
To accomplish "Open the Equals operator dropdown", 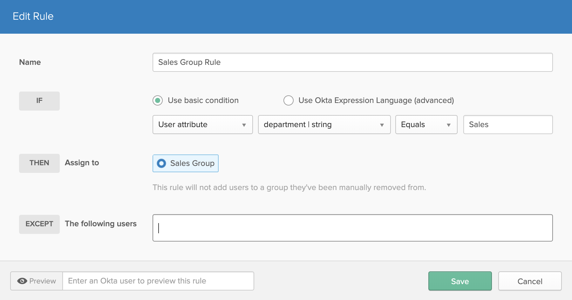I will coord(426,125).
